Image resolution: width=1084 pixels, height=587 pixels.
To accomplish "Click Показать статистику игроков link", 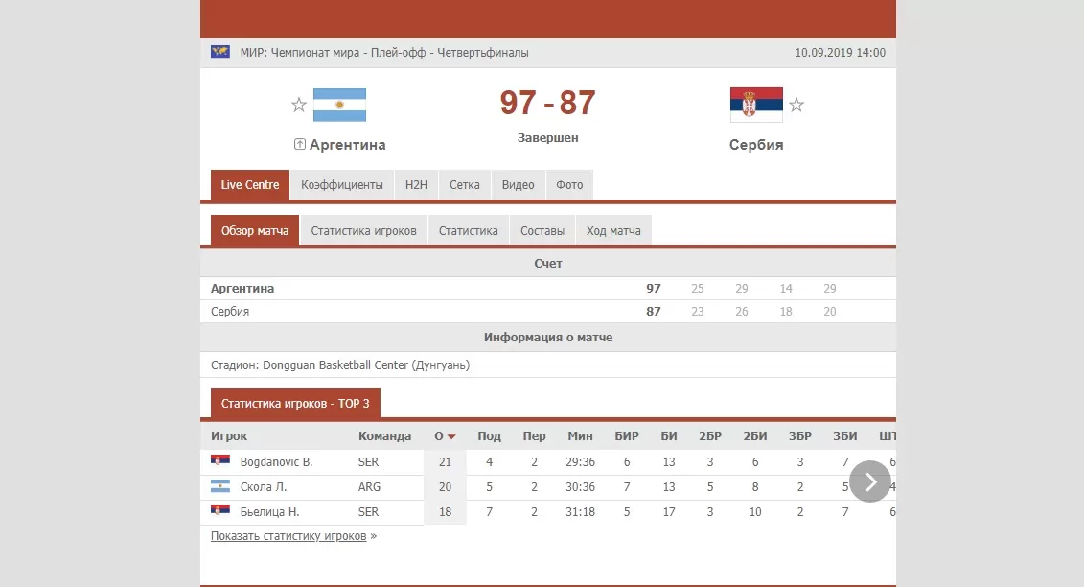I will click(x=288, y=536).
